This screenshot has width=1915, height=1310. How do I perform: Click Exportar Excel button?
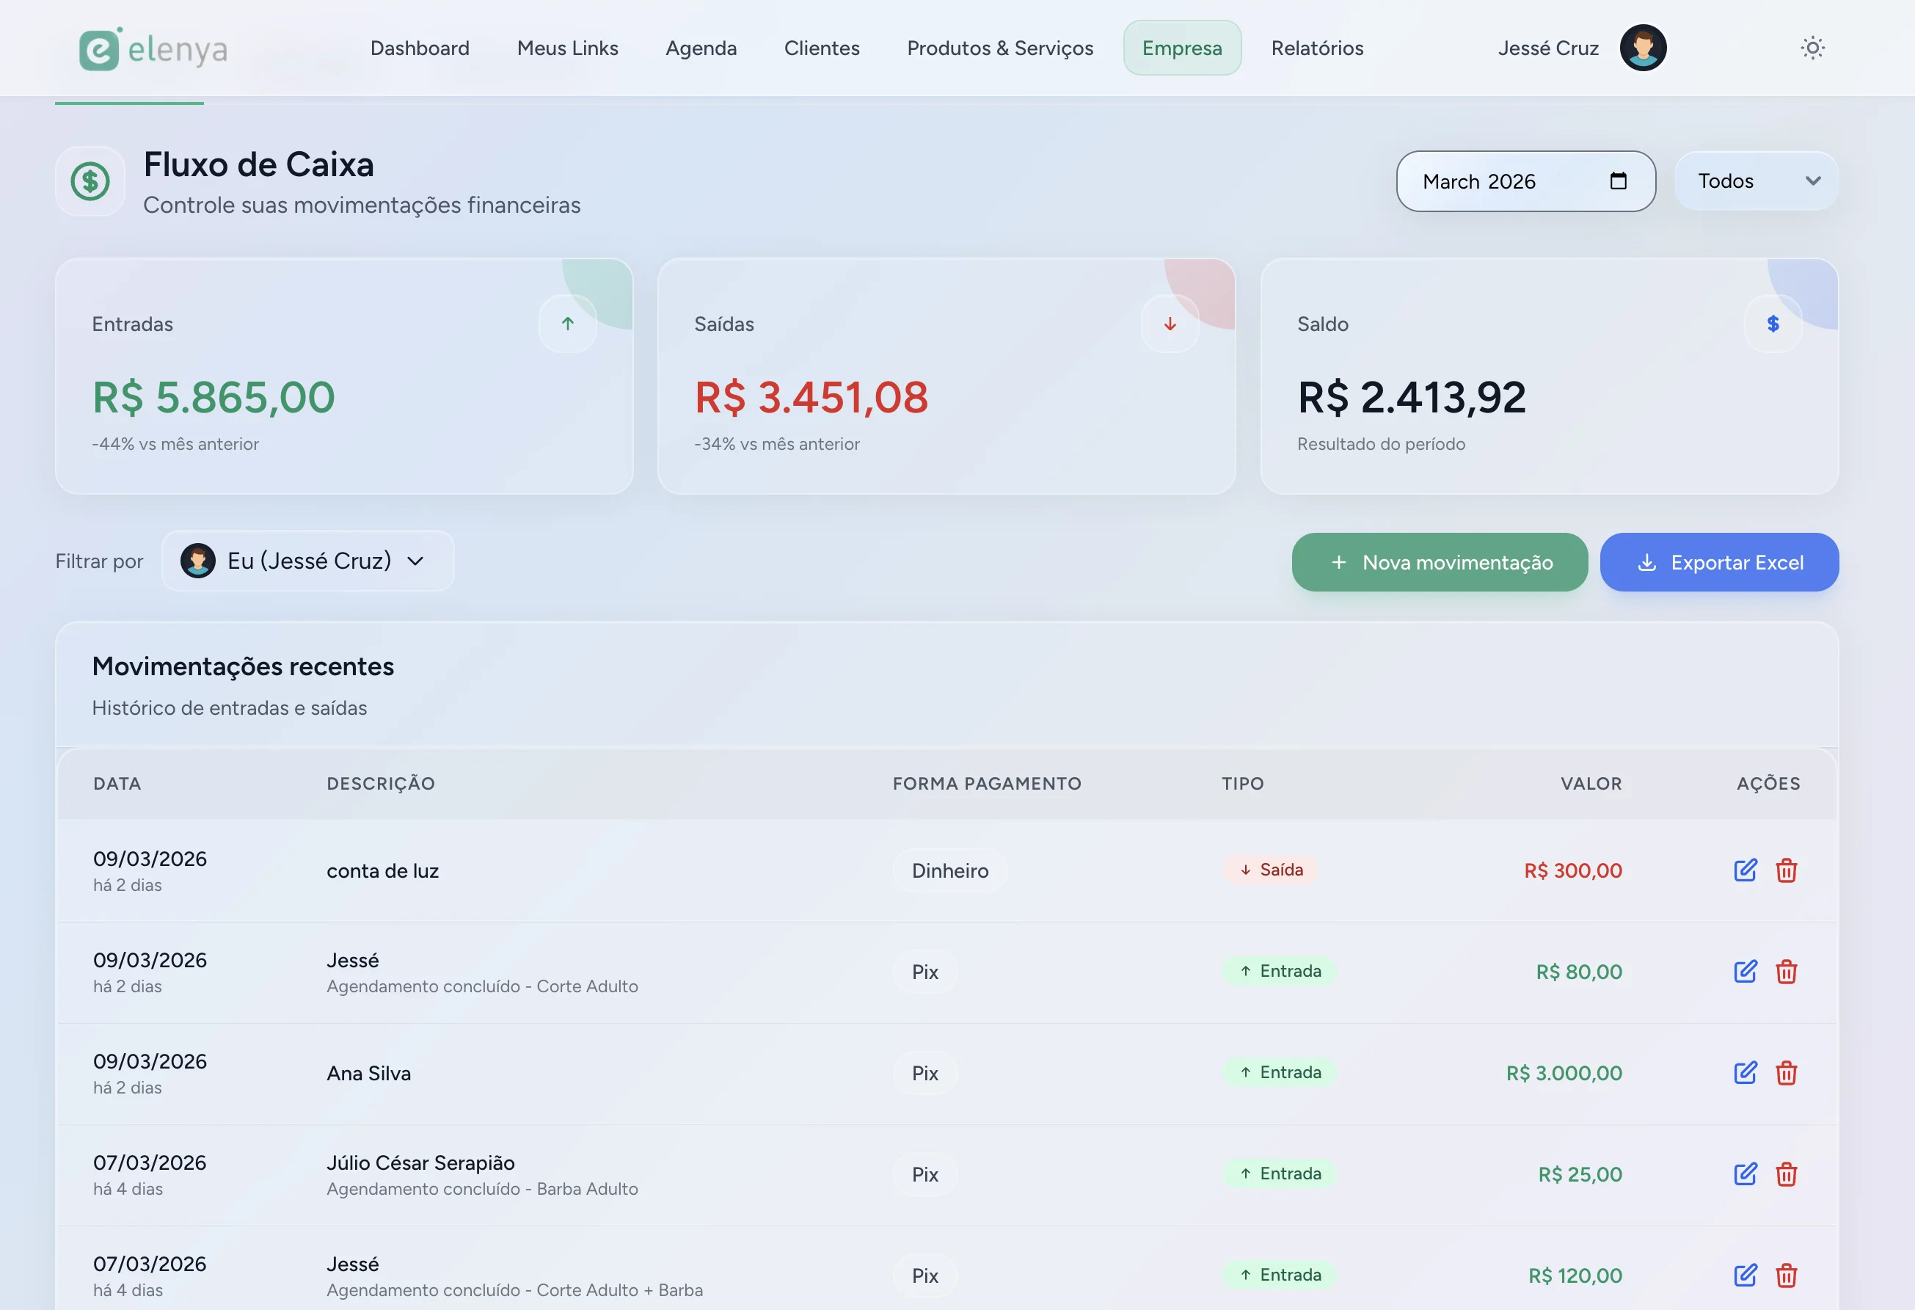point(1719,562)
